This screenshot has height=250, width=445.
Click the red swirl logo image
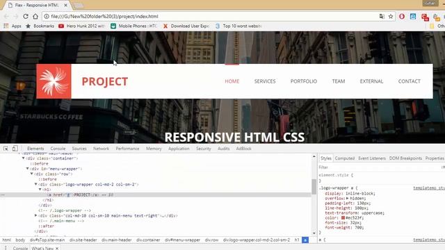point(54,81)
